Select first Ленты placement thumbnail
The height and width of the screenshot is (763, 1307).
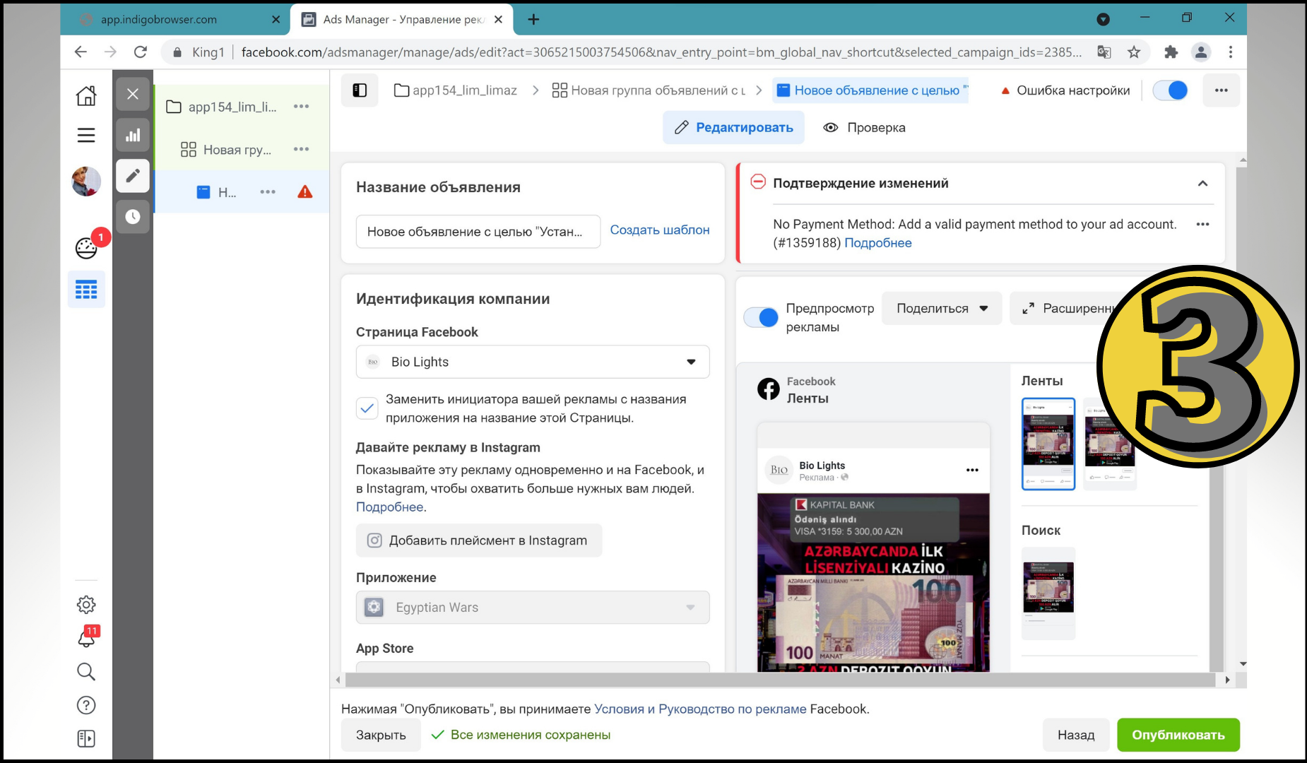(1048, 444)
